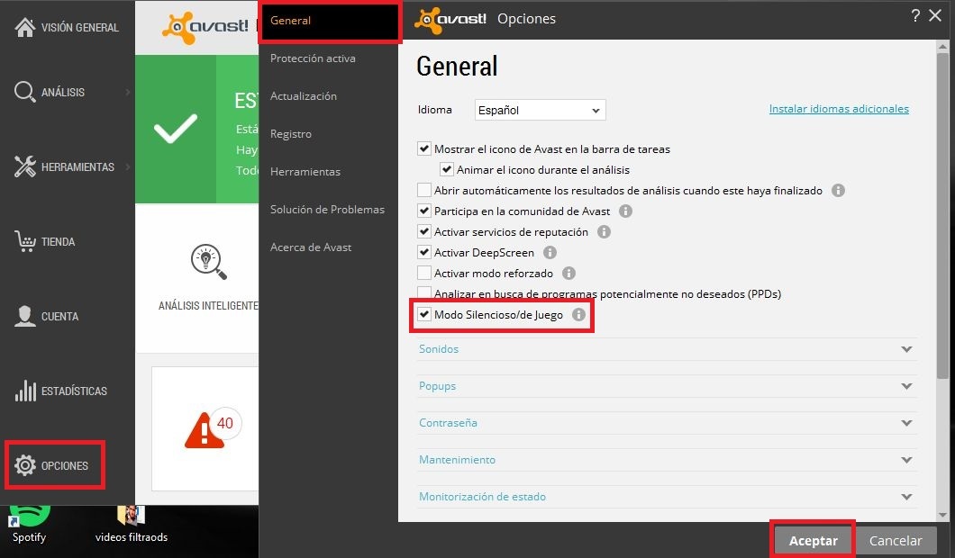Click the info icon next to Activar DeepScreen
The height and width of the screenshot is (558, 955).
(x=550, y=253)
